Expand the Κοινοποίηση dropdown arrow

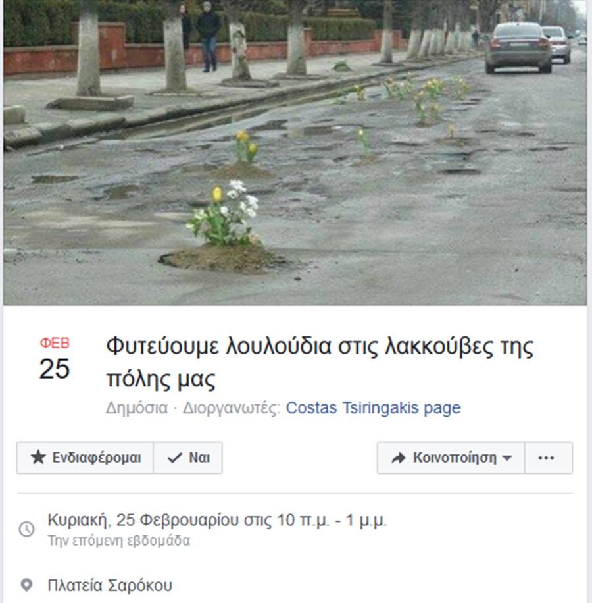point(507,458)
